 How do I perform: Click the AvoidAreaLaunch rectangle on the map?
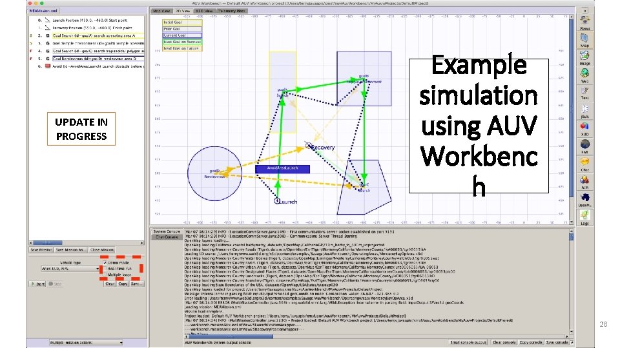click(282, 169)
